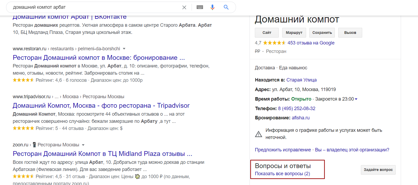Click the star rating in knowledge panel
This screenshot has width=418, height=185.
(274, 43)
